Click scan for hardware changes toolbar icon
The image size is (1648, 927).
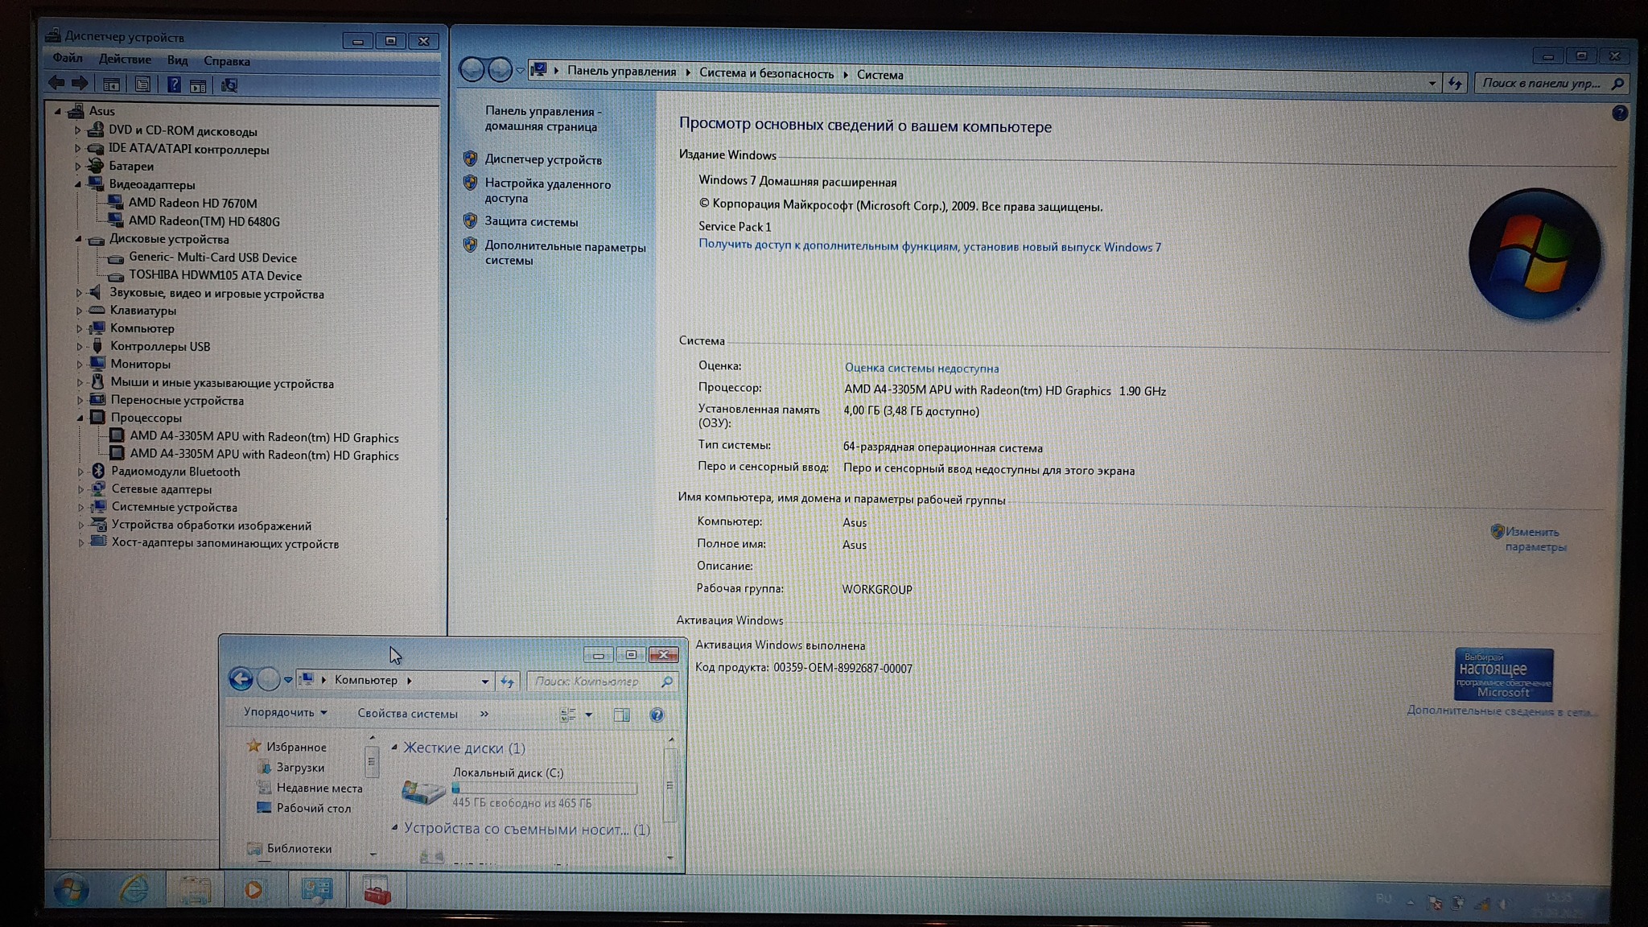(x=229, y=85)
